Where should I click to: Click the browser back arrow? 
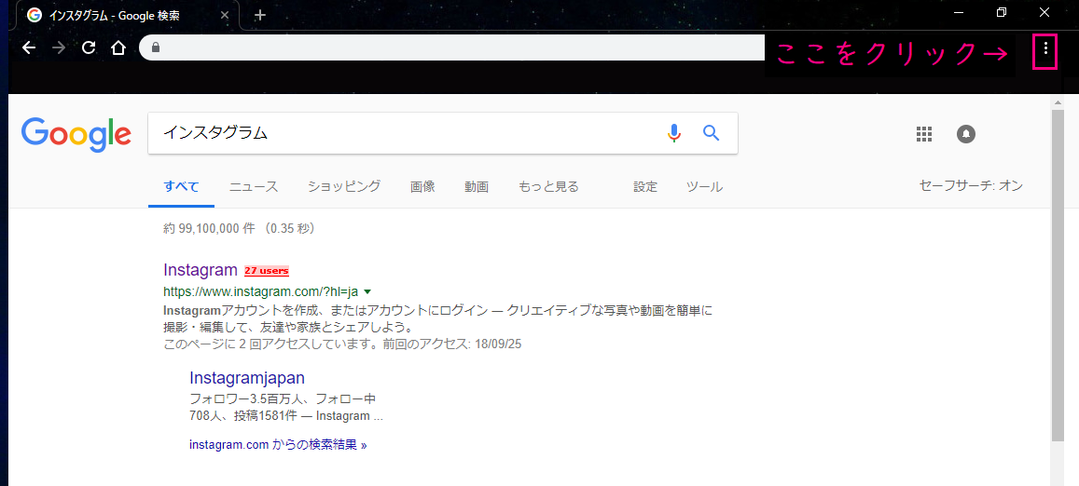(x=29, y=47)
